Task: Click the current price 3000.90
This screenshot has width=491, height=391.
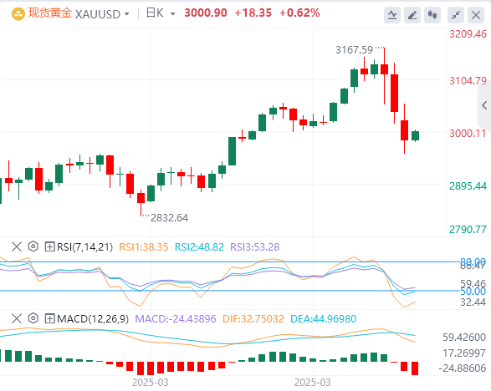Action: coord(206,13)
